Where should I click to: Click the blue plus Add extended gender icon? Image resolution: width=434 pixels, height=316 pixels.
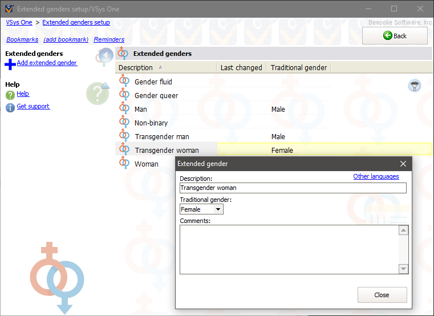coord(10,64)
